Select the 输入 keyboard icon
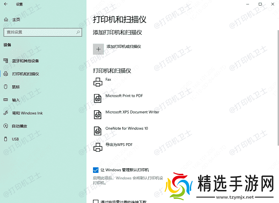279x203 pixels. pos(6,100)
